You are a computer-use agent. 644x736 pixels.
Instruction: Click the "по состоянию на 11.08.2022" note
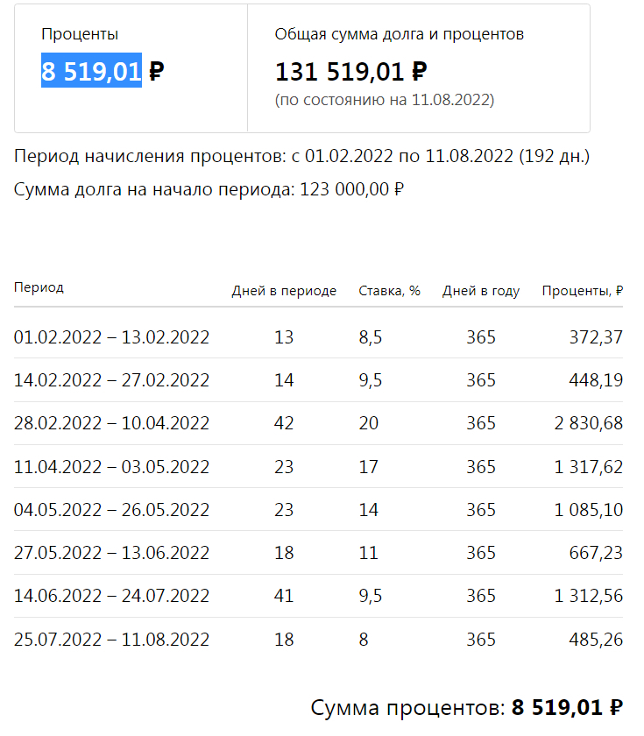384,100
